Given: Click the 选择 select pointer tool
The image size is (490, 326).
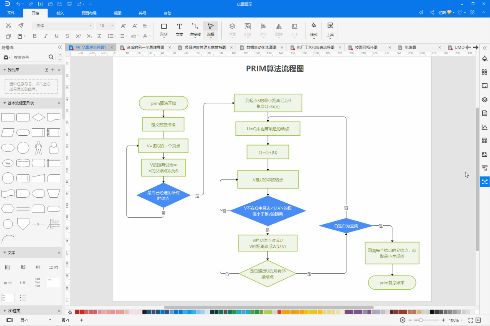Looking at the screenshot, I should (x=211, y=30).
